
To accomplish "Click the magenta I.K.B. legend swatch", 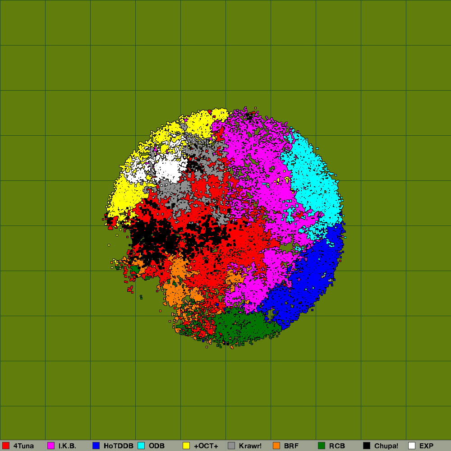I will (x=51, y=446).
